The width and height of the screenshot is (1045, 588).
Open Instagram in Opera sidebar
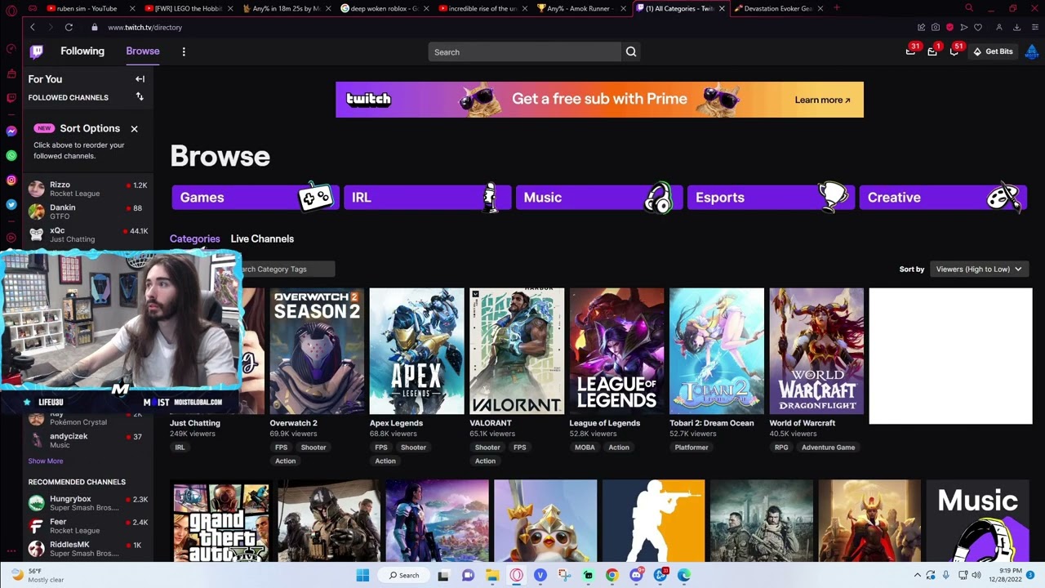click(11, 180)
